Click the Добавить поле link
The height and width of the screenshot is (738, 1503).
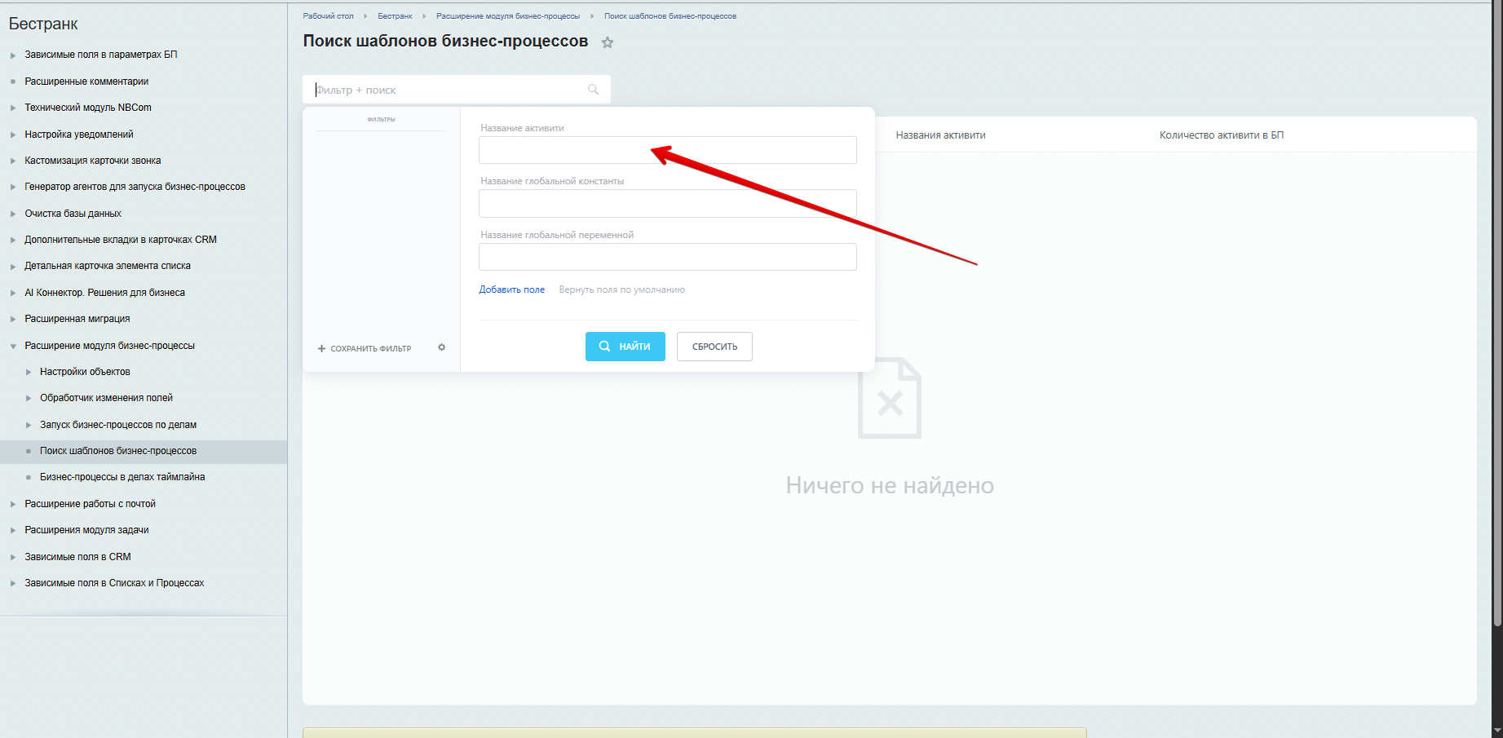click(511, 289)
